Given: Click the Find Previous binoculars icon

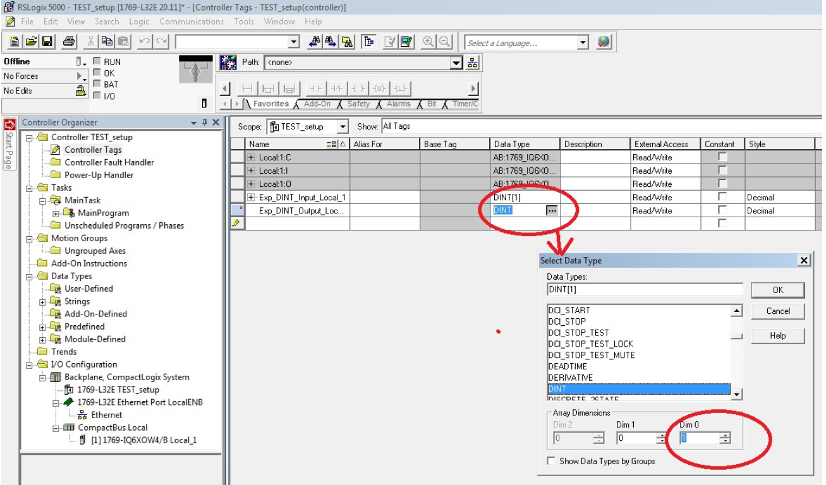Looking at the screenshot, I should (315, 42).
